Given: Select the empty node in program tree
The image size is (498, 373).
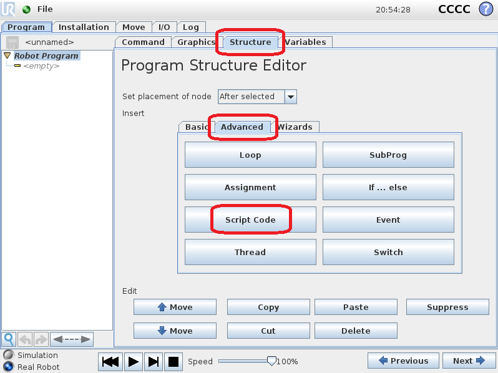Looking at the screenshot, I should coord(41,66).
